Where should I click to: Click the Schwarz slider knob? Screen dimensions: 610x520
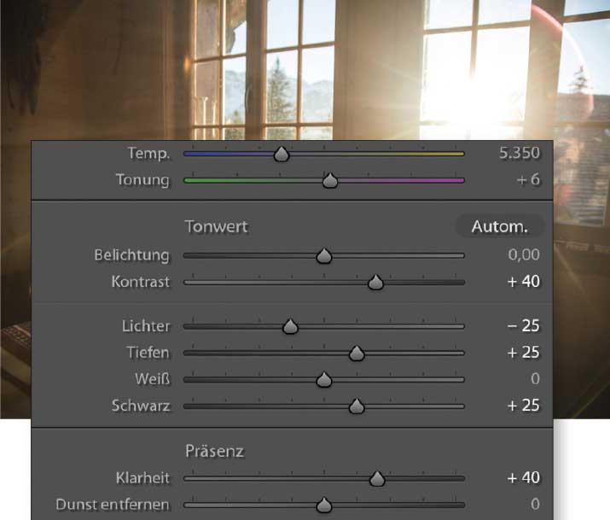[x=357, y=406]
